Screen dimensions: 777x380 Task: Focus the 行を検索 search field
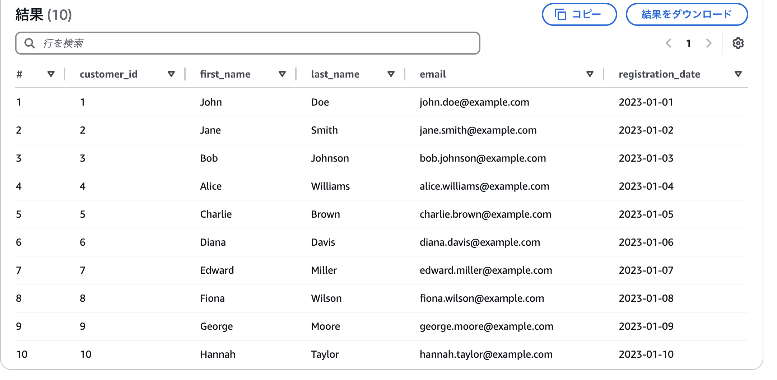point(247,43)
